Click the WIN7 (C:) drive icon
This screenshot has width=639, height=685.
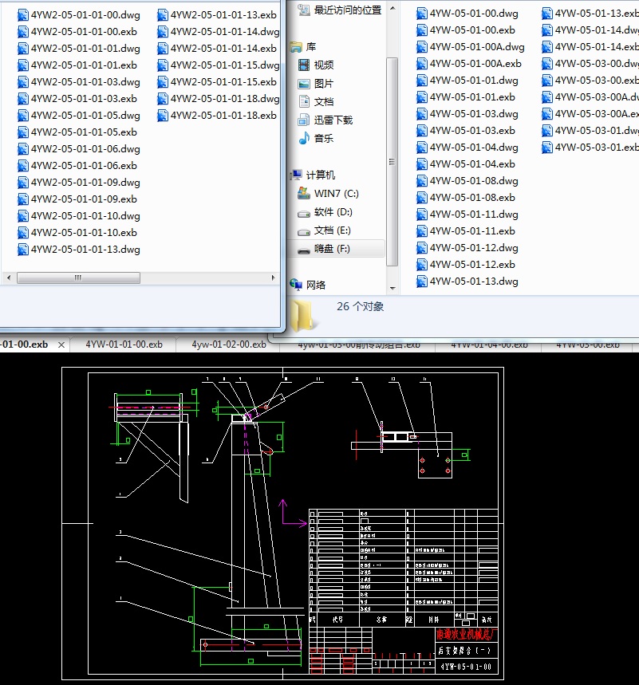click(303, 194)
